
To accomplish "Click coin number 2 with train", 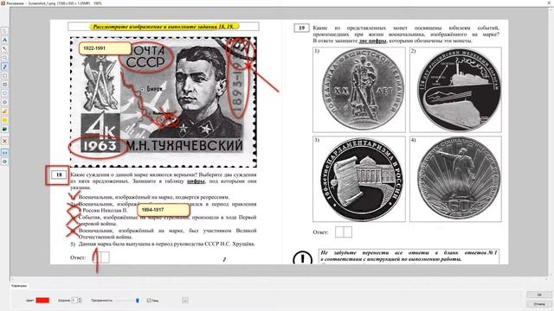I will [x=456, y=90].
